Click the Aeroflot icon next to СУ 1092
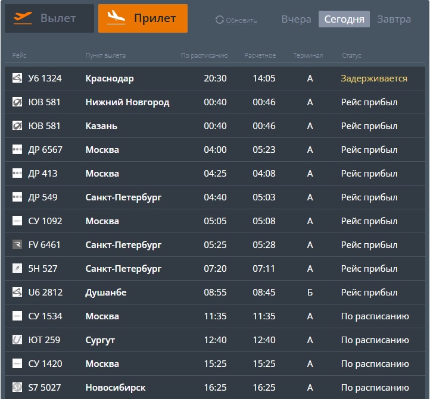This screenshot has width=430, height=399. pos(17,221)
